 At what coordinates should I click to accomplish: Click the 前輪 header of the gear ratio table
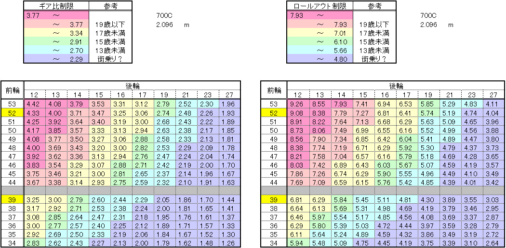click(x=13, y=90)
